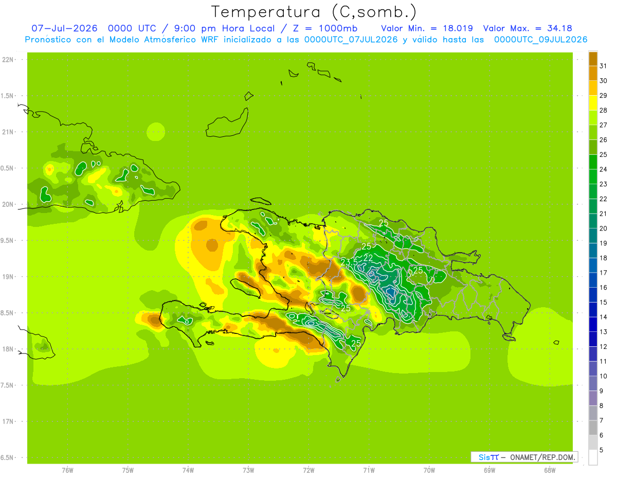This screenshot has height=477, width=617.
Task: Select the "Z = 1000mb" level text
Action: pyautogui.click(x=325, y=28)
